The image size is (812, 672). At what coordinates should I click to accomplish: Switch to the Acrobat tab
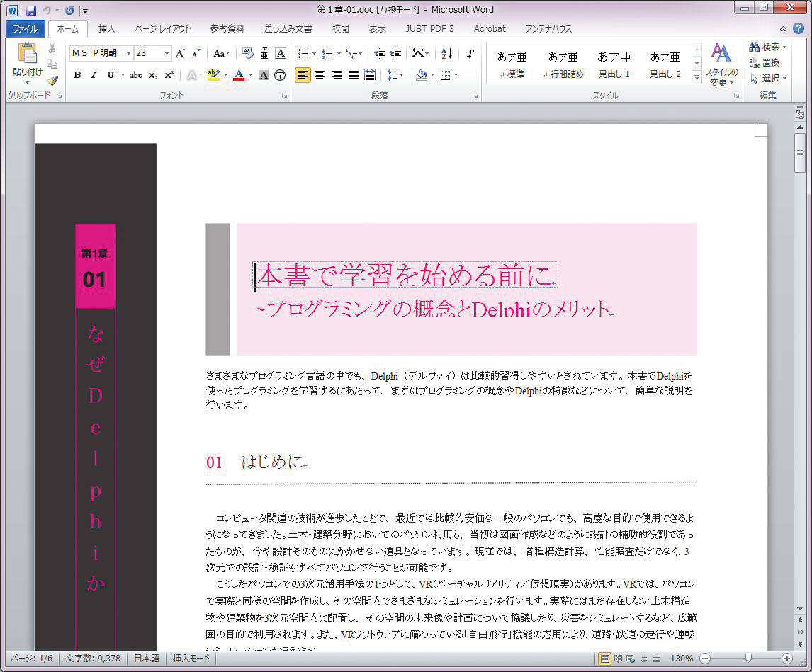point(490,29)
